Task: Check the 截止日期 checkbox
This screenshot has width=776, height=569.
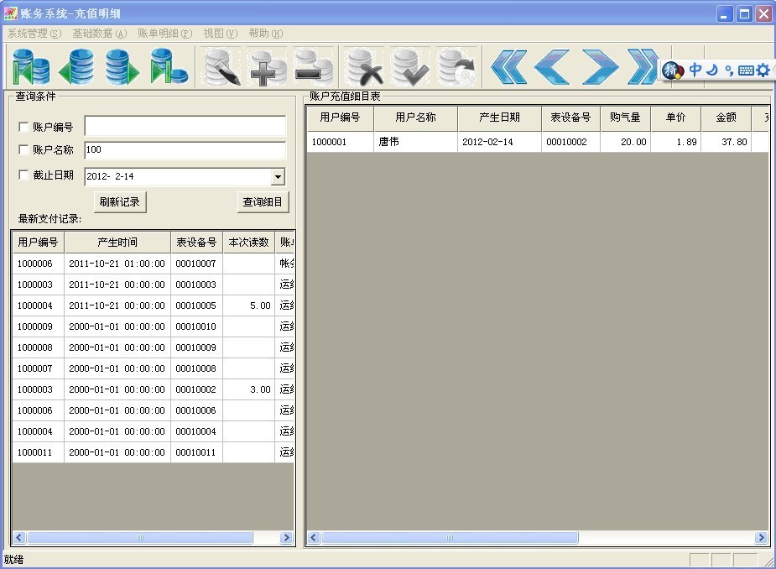Action: [23, 175]
